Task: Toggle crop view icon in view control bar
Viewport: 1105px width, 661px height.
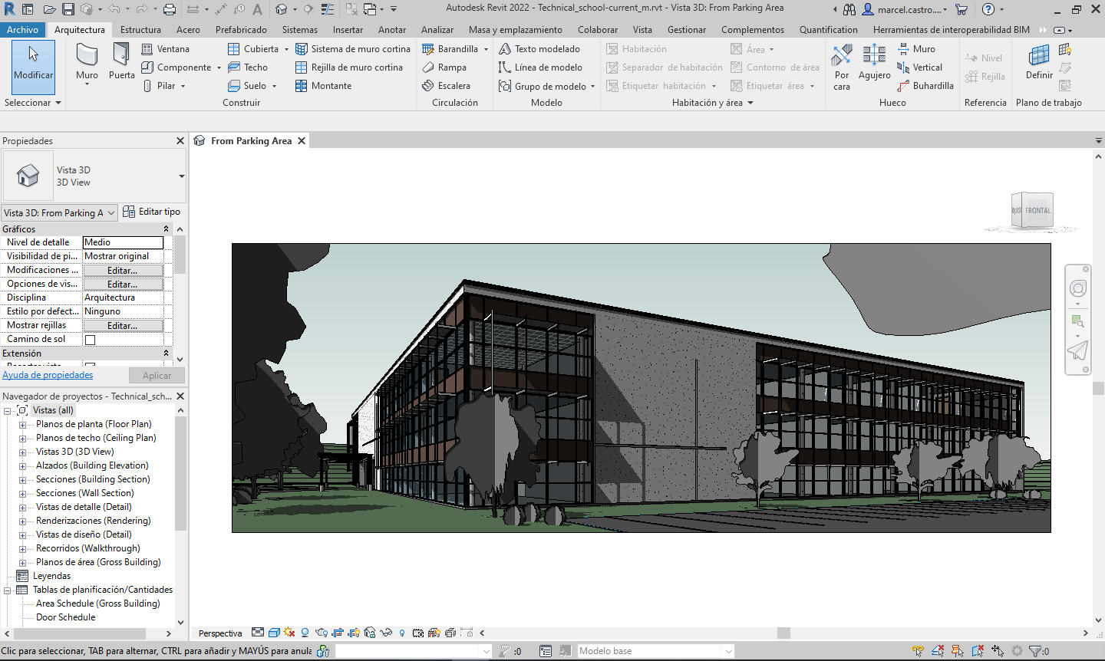Action: 338,633
